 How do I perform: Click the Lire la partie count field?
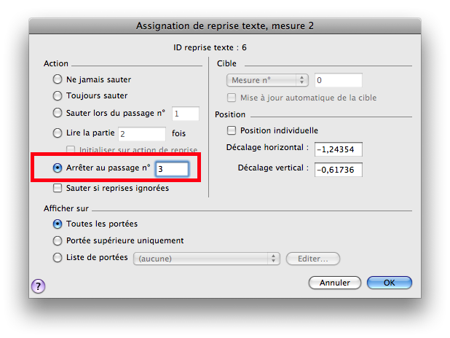(142, 133)
